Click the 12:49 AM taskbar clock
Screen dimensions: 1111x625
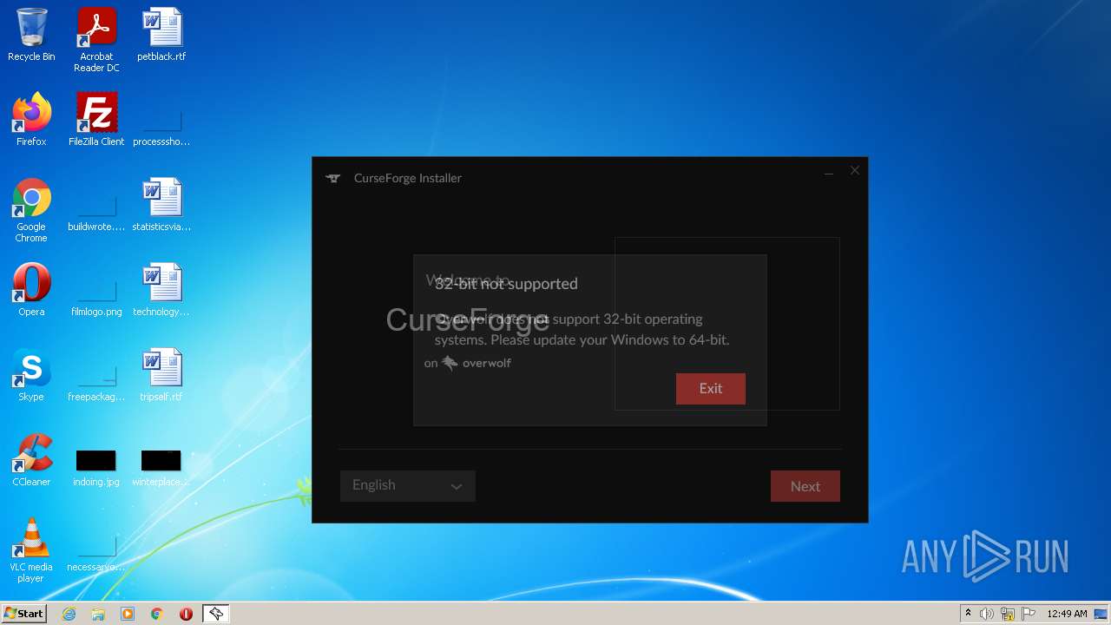point(1067,614)
